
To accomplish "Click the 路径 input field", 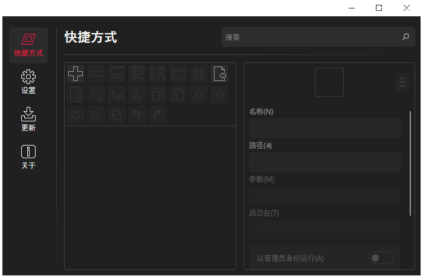I will pyautogui.click(x=325, y=162).
